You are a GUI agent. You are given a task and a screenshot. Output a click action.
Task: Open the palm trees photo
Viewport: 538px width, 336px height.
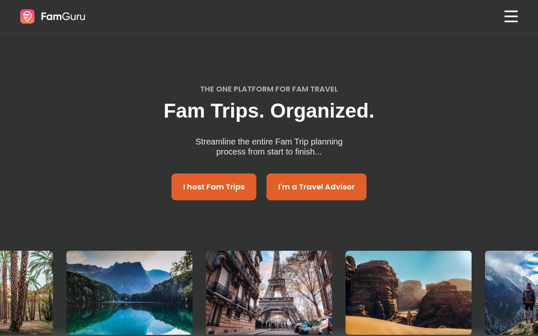[x=26, y=293]
